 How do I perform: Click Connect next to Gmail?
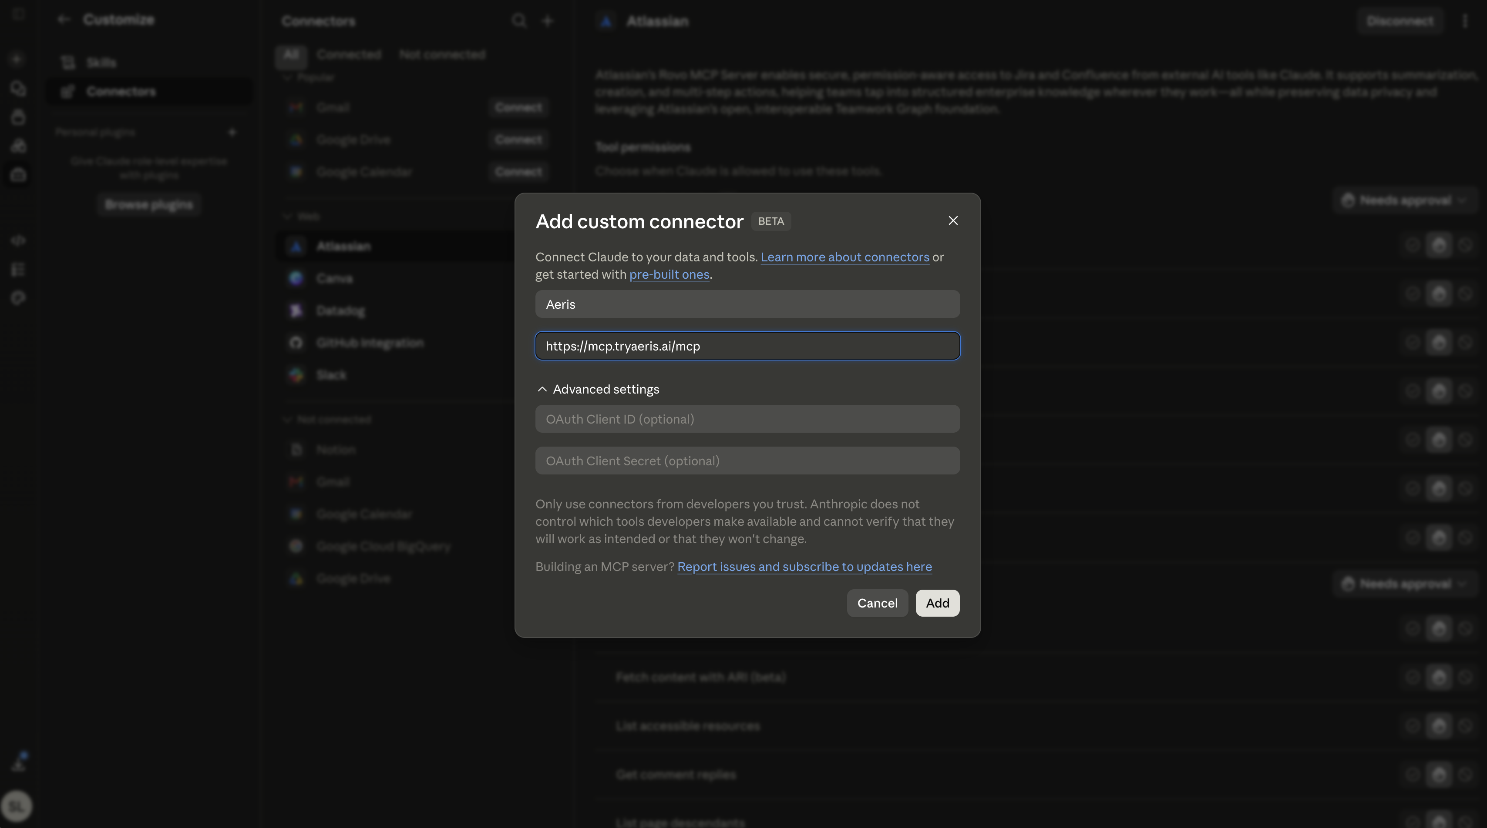[x=518, y=107]
